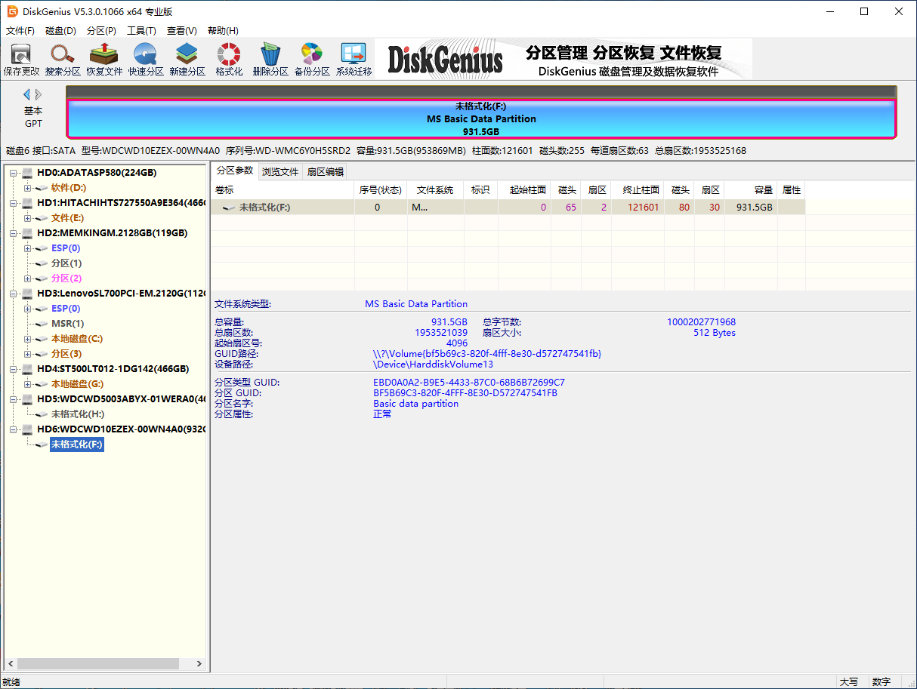This screenshot has height=689, width=917.
Task: Click the 序号(状态) column header
Action: pos(381,190)
